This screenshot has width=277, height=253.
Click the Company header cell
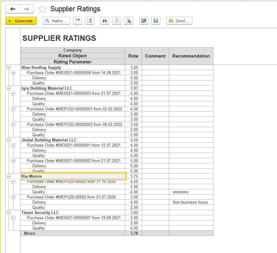73,50
